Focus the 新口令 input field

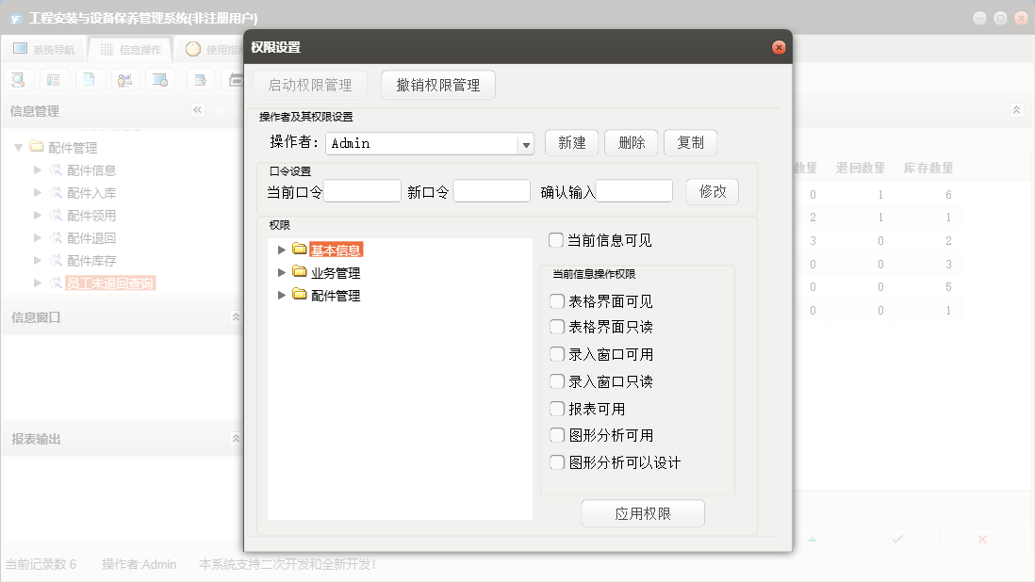(x=491, y=191)
